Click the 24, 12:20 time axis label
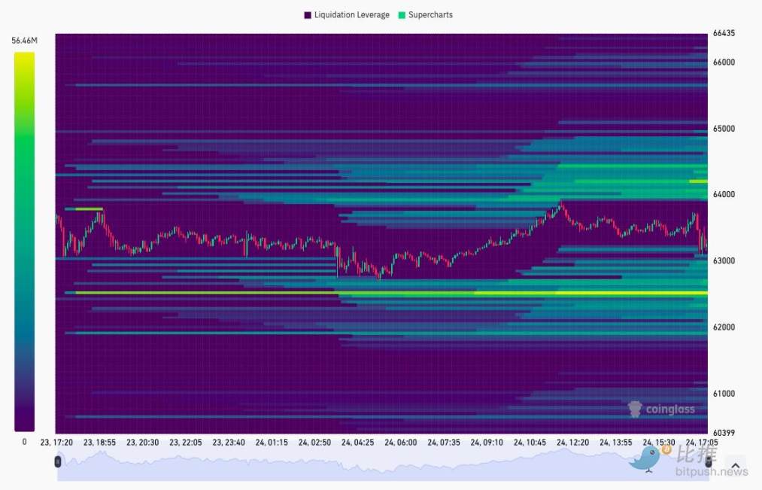Viewport: 762px width, 490px height. 572,443
